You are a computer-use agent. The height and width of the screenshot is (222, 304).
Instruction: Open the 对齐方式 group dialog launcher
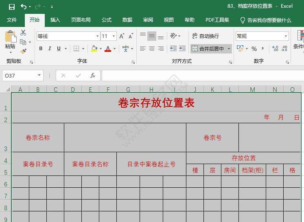[x=230, y=62]
